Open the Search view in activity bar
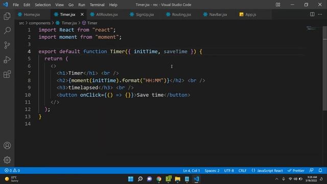Screen dimensions: 327x184 [7, 31]
